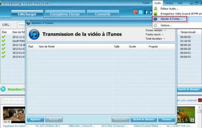Choose Ajouter à iTunes menu entry
The height and width of the screenshot is (128, 202).
point(171,19)
